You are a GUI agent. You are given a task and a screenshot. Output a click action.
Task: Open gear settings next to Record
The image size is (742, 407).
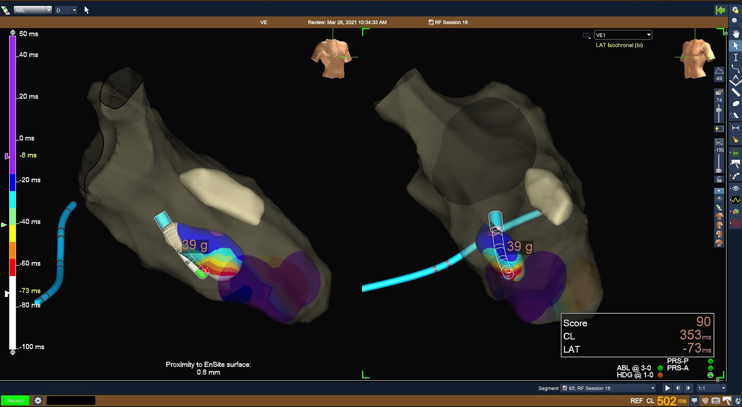point(38,401)
